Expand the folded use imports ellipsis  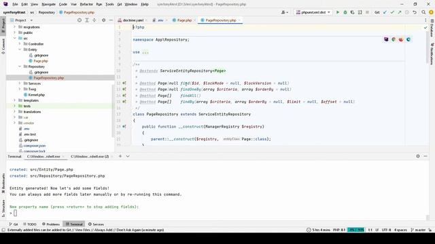click(145, 52)
